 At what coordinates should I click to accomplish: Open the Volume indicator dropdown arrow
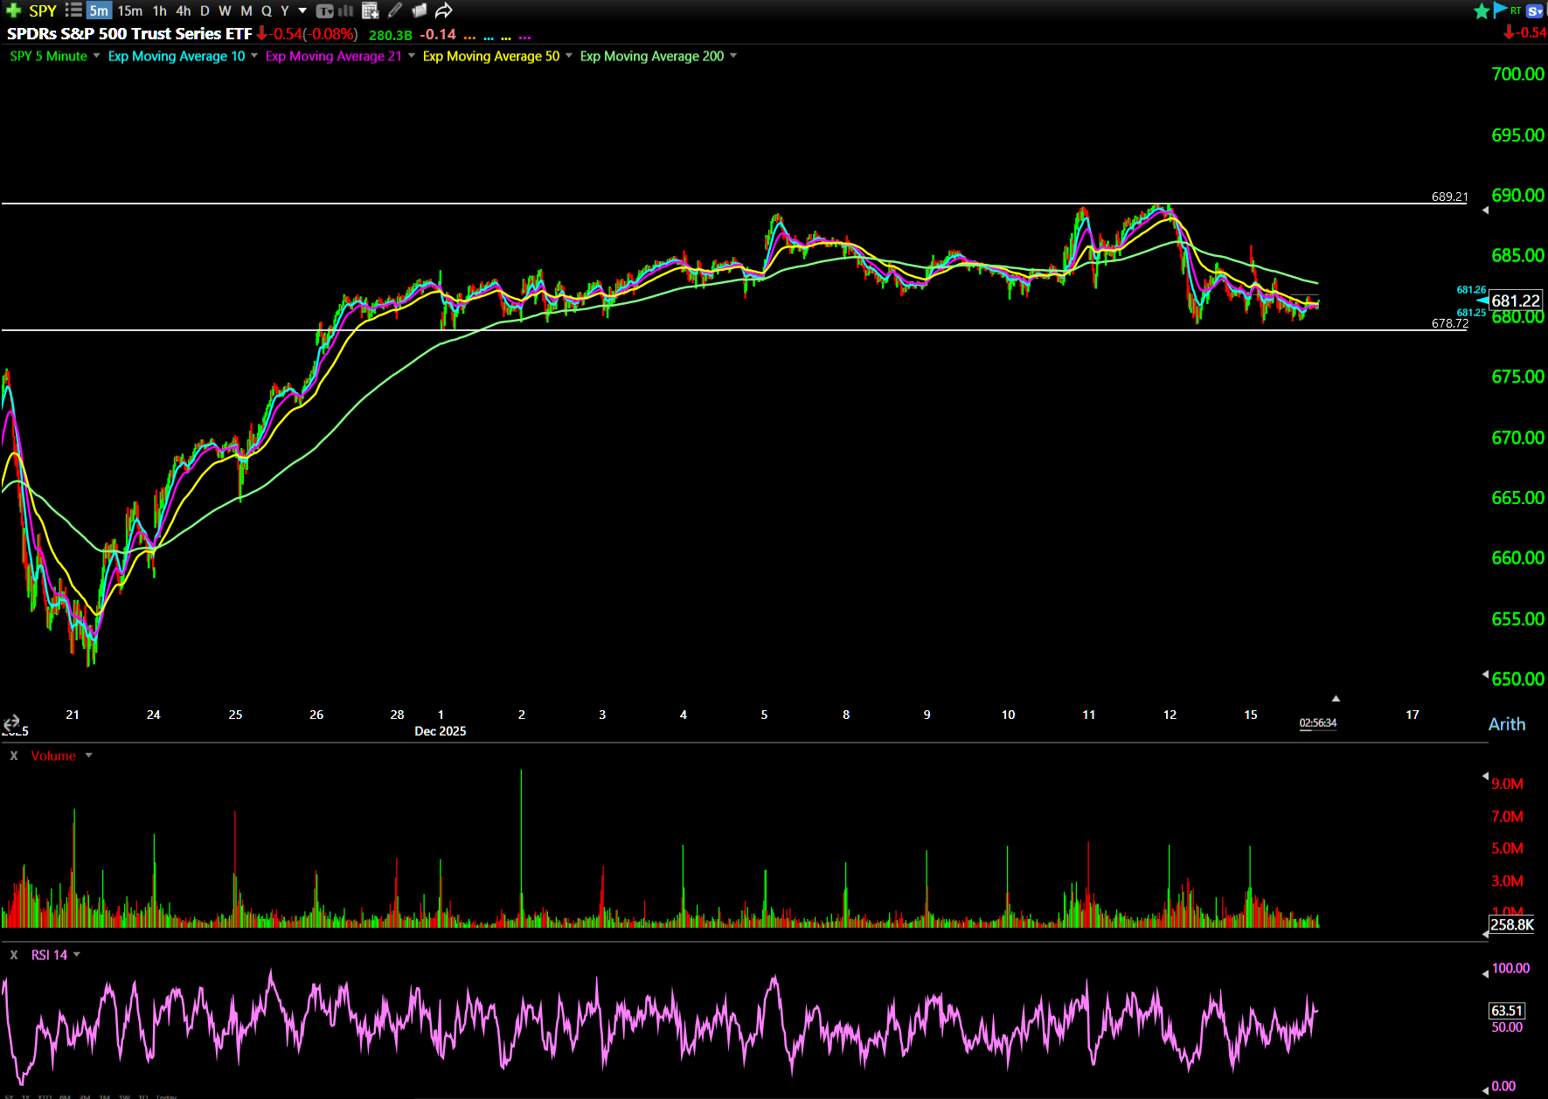tap(88, 756)
